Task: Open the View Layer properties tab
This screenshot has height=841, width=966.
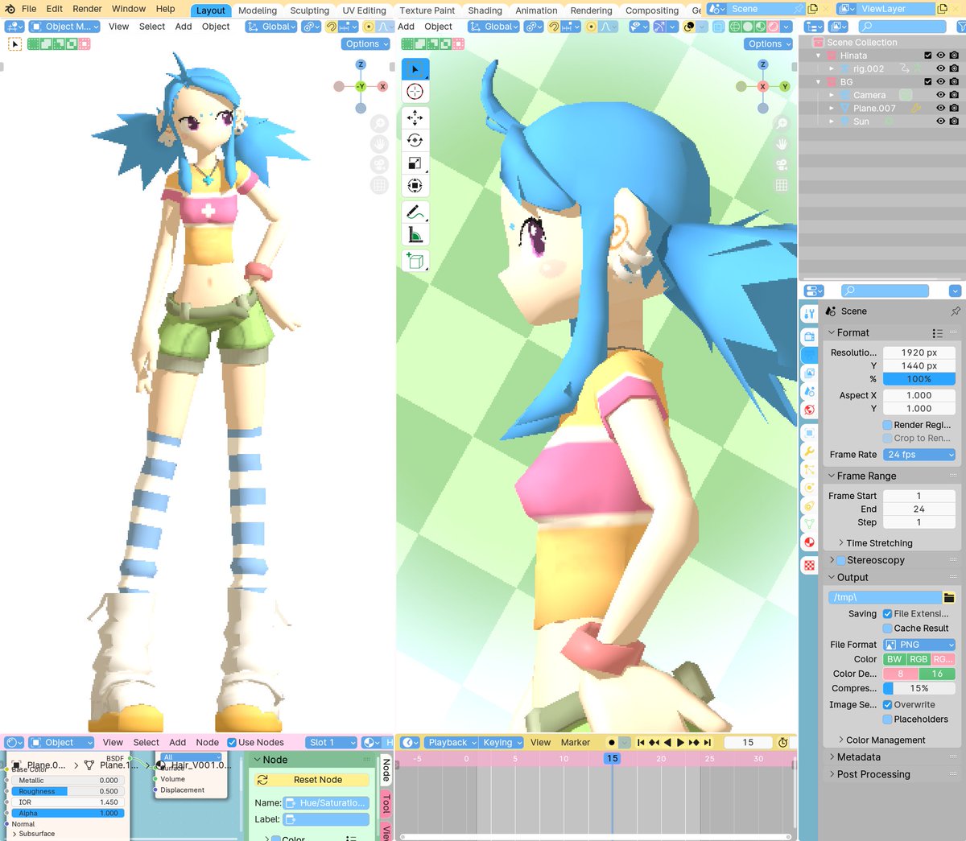Action: point(809,373)
